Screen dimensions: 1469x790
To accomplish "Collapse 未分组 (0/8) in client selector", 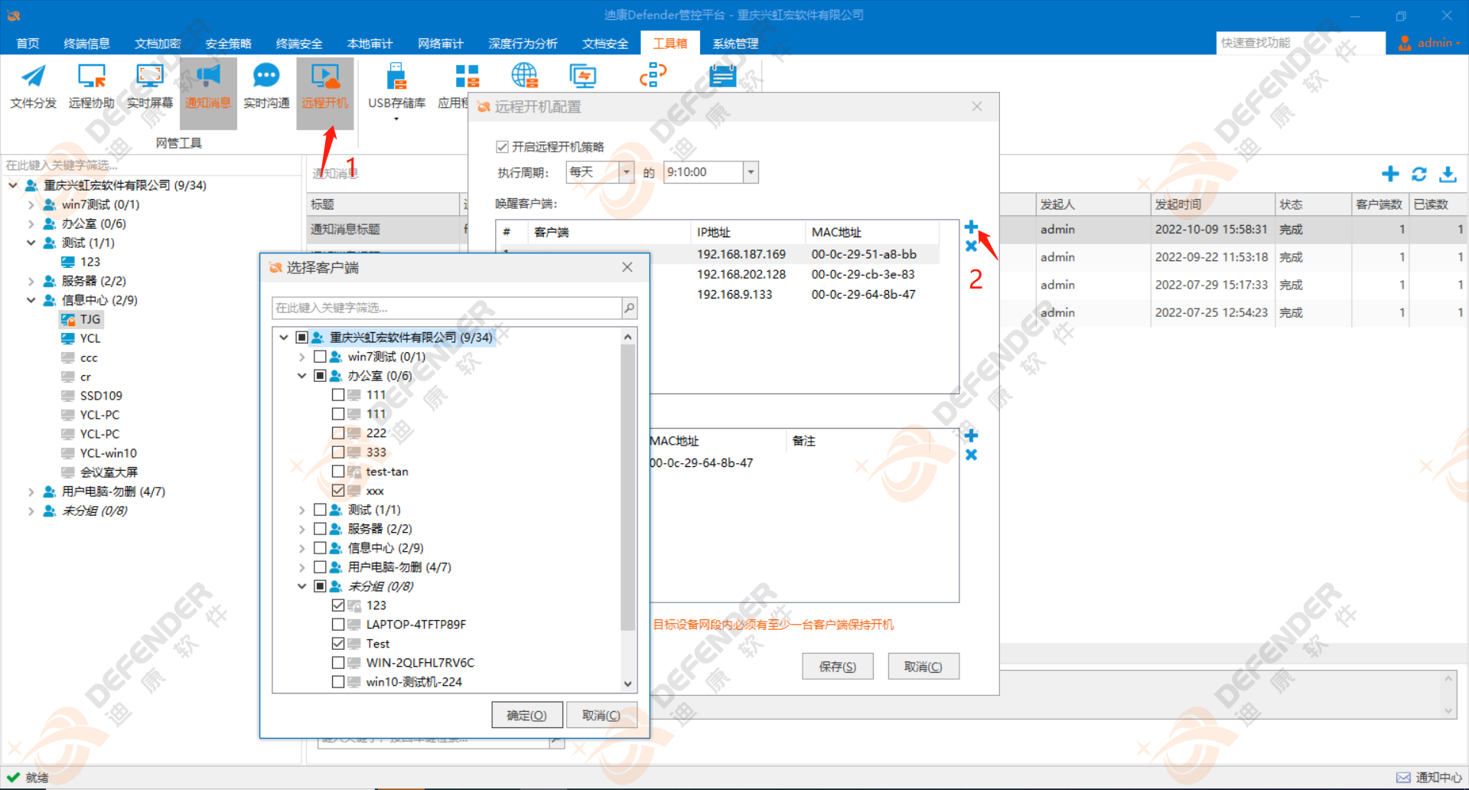I will point(301,586).
